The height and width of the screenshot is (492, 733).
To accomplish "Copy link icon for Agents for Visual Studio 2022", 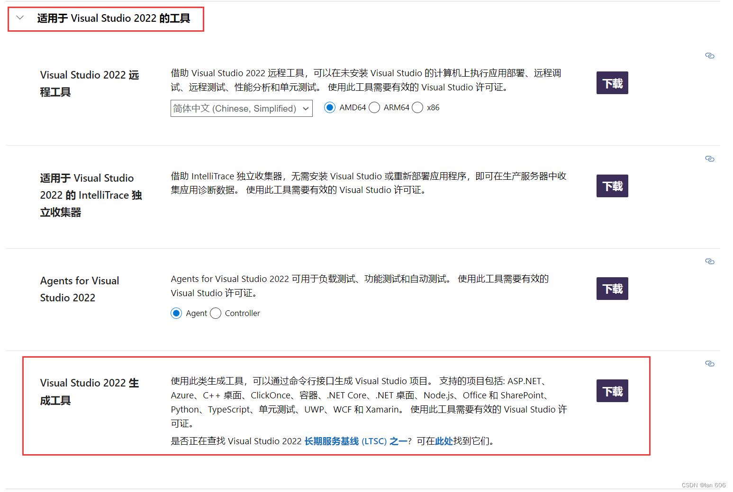I will (x=709, y=262).
